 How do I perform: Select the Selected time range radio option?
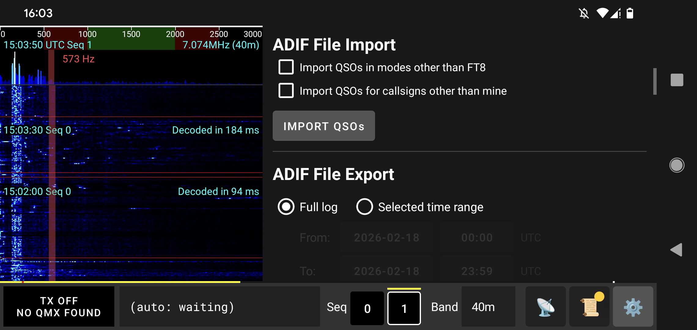coord(364,207)
